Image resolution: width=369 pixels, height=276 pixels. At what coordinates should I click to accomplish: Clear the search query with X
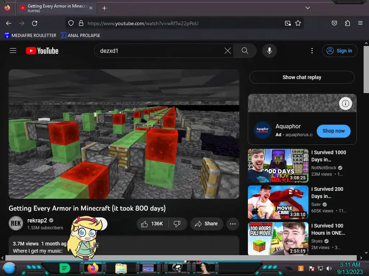[x=228, y=51]
